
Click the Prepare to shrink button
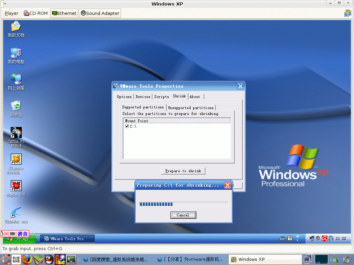[183, 171]
